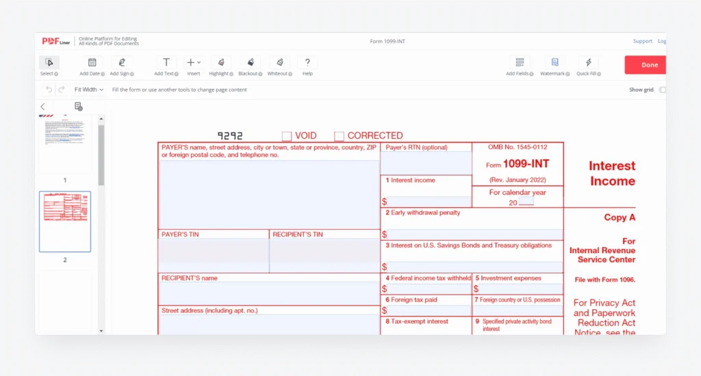Click the Add Text info dot
701x376 pixels.
(x=177, y=74)
